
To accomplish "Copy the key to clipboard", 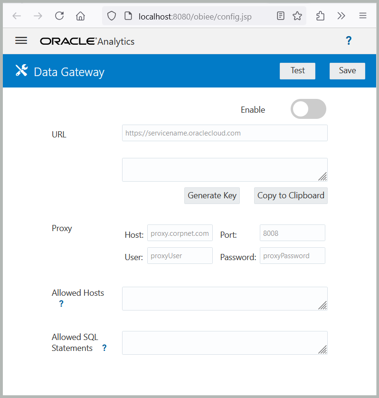I will (x=290, y=195).
